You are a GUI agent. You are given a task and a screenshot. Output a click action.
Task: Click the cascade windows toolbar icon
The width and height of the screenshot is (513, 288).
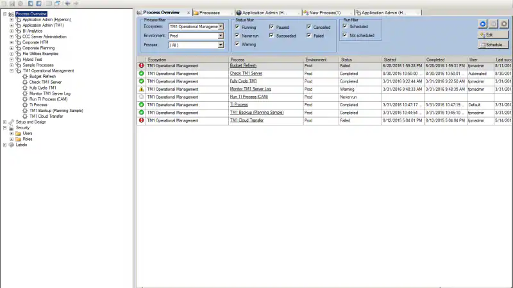click(x=57, y=3)
